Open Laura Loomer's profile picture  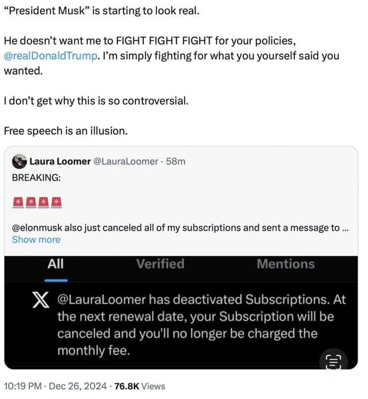pos(19,161)
